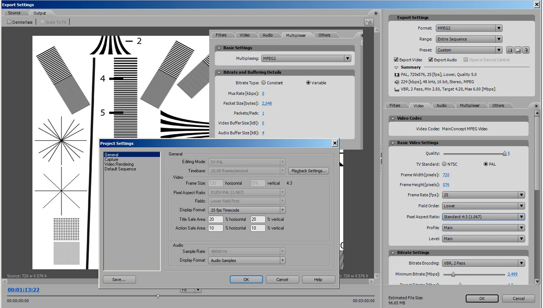This screenshot has height=308, width=543.
Task: Open the Output panel flyout menu icon
Action: 376,13
